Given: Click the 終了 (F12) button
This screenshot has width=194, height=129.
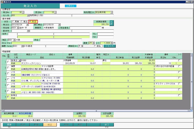Looking at the screenshot, I should [x=107, y=125].
